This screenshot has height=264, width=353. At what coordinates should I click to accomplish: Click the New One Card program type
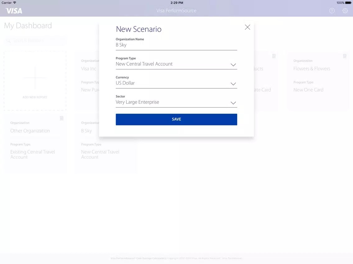point(308,90)
